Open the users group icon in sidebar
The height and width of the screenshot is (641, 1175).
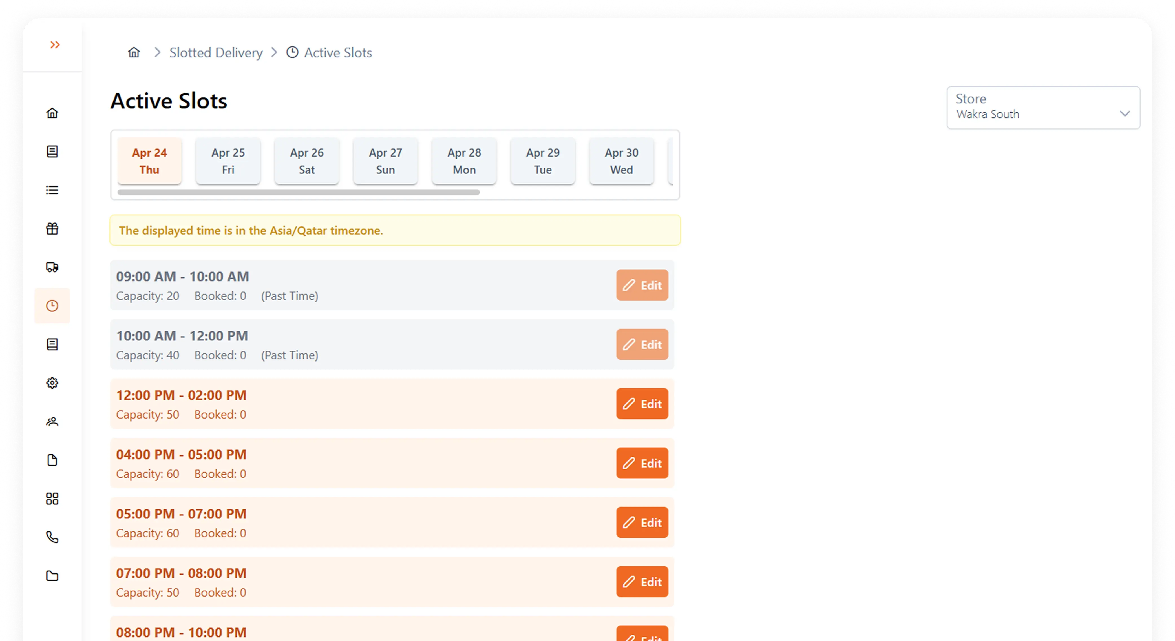pyautogui.click(x=52, y=421)
